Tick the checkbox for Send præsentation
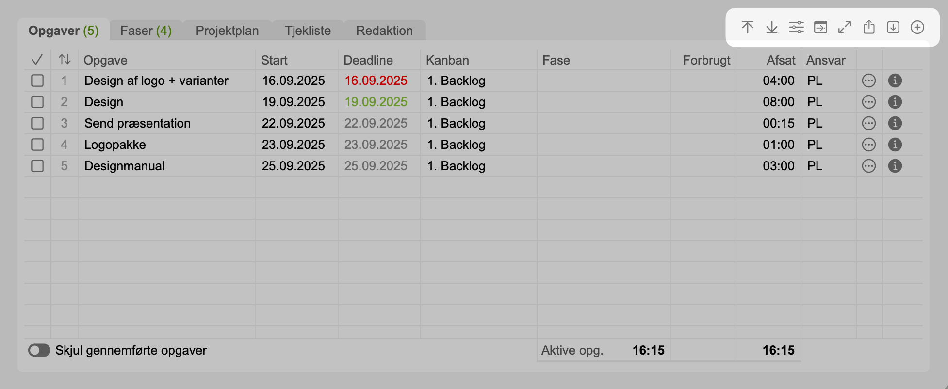948x389 pixels. tap(37, 123)
